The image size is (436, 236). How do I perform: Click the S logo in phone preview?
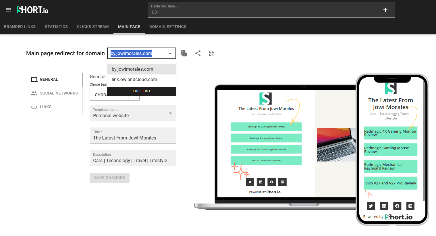coord(391,88)
